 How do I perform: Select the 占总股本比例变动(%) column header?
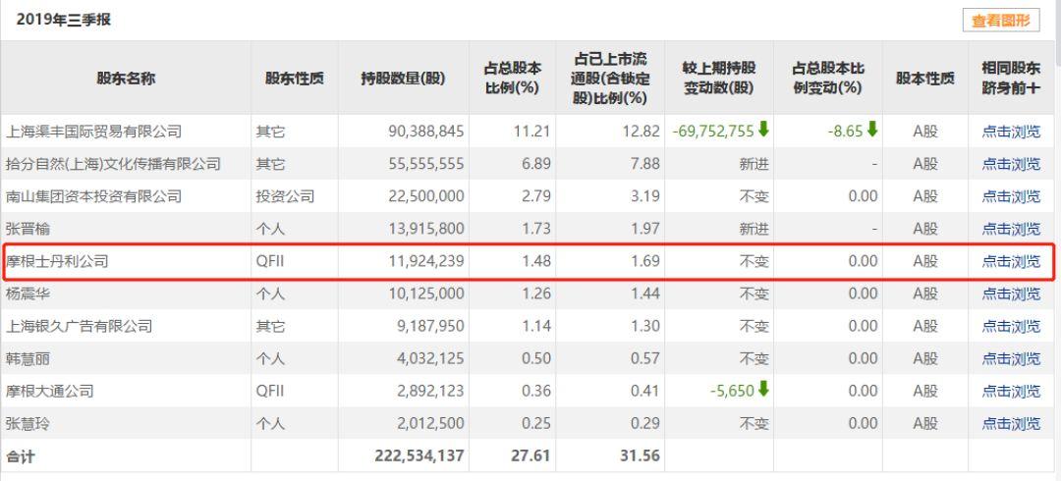click(x=828, y=78)
